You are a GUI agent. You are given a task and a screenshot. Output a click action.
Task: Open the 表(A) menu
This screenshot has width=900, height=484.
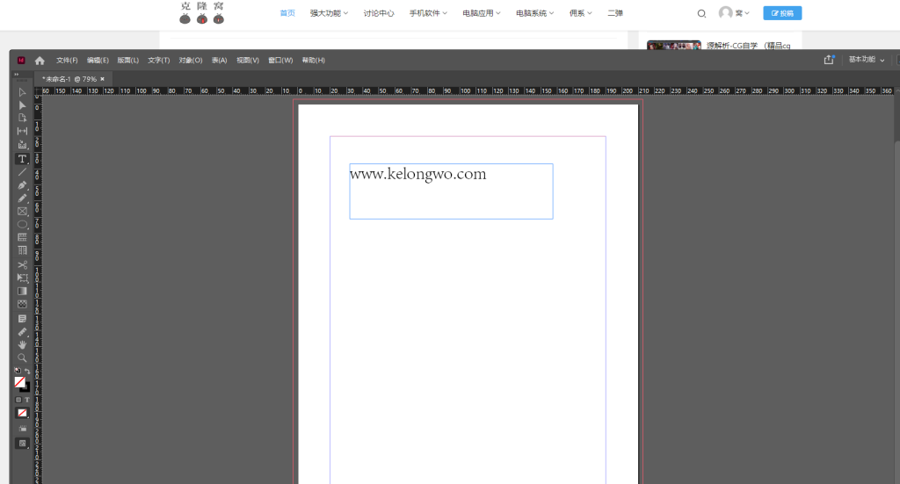[x=219, y=61]
